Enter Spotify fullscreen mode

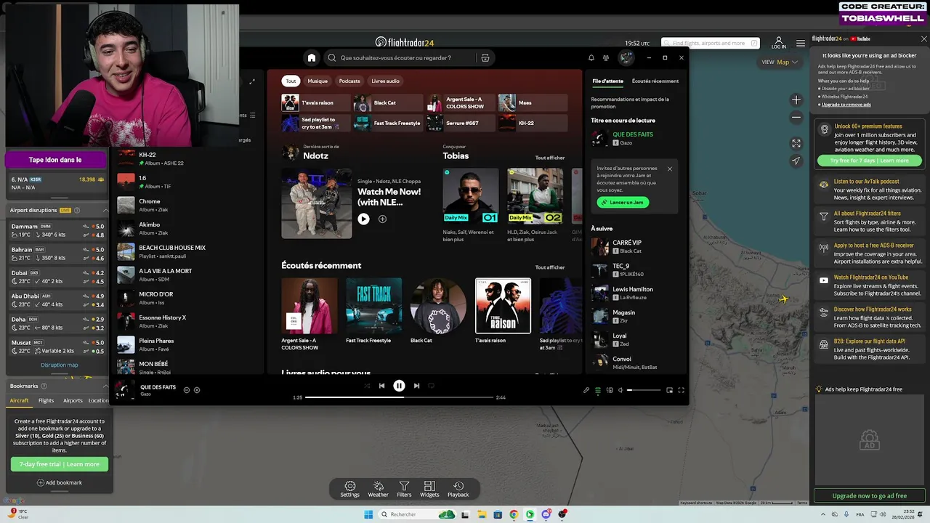681,390
